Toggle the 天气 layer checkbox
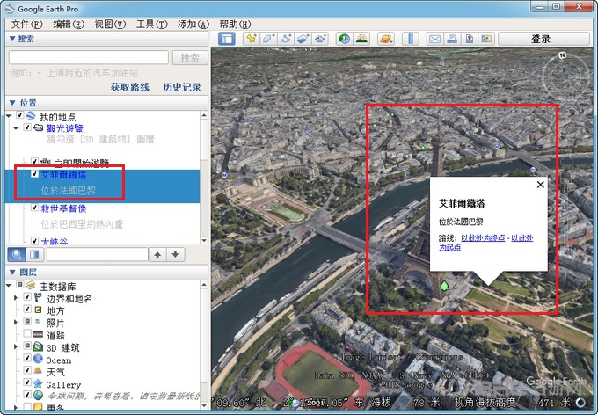This screenshot has width=598, height=415. [27, 369]
